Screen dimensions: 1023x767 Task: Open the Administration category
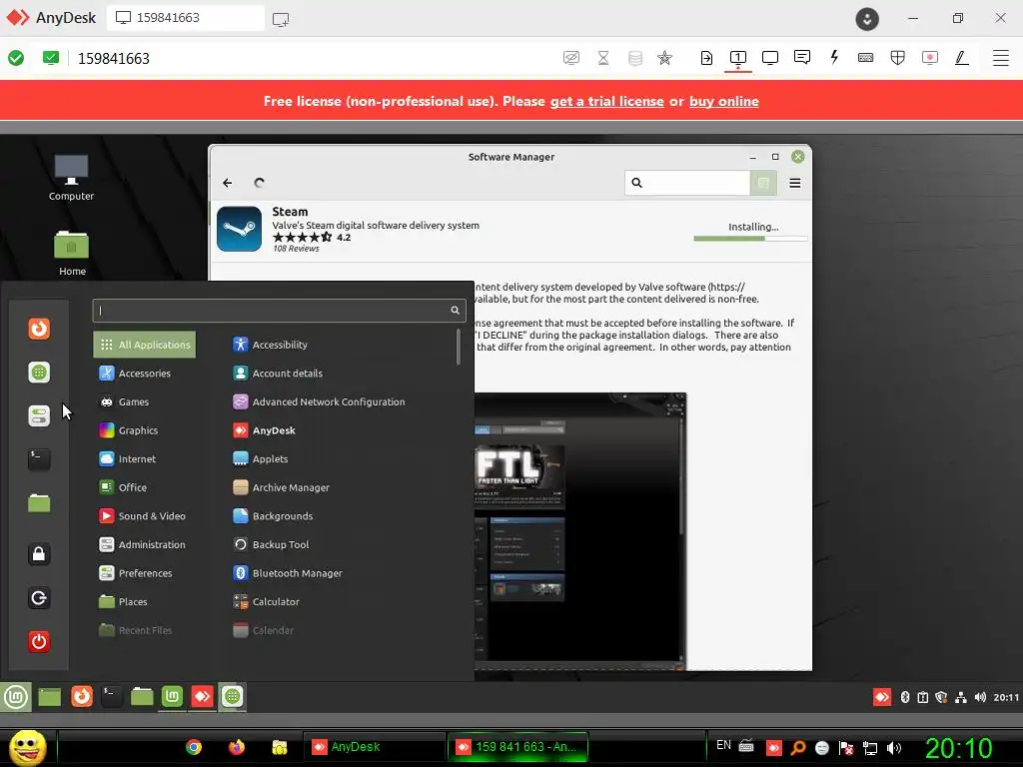pyautogui.click(x=142, y=544)
